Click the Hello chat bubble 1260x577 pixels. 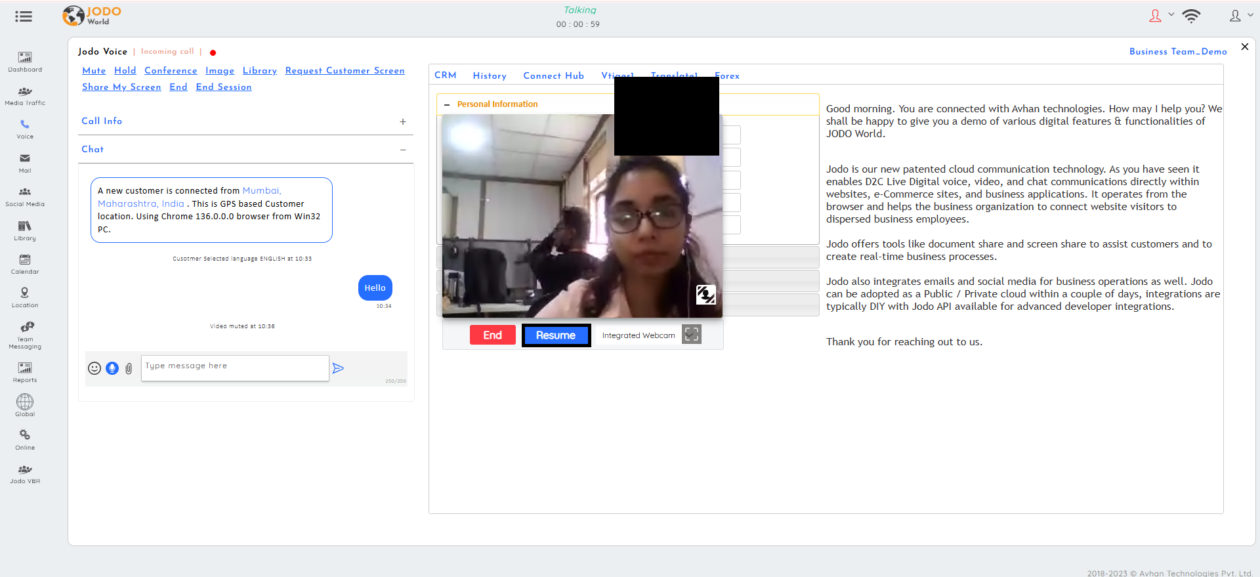375,288
